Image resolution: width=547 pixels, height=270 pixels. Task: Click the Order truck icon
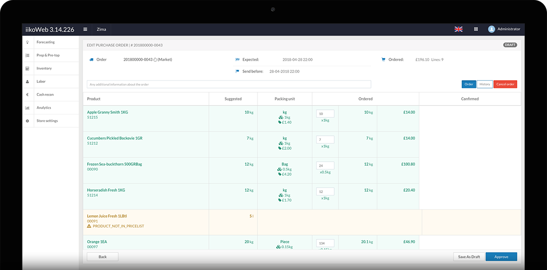[91, 59]
